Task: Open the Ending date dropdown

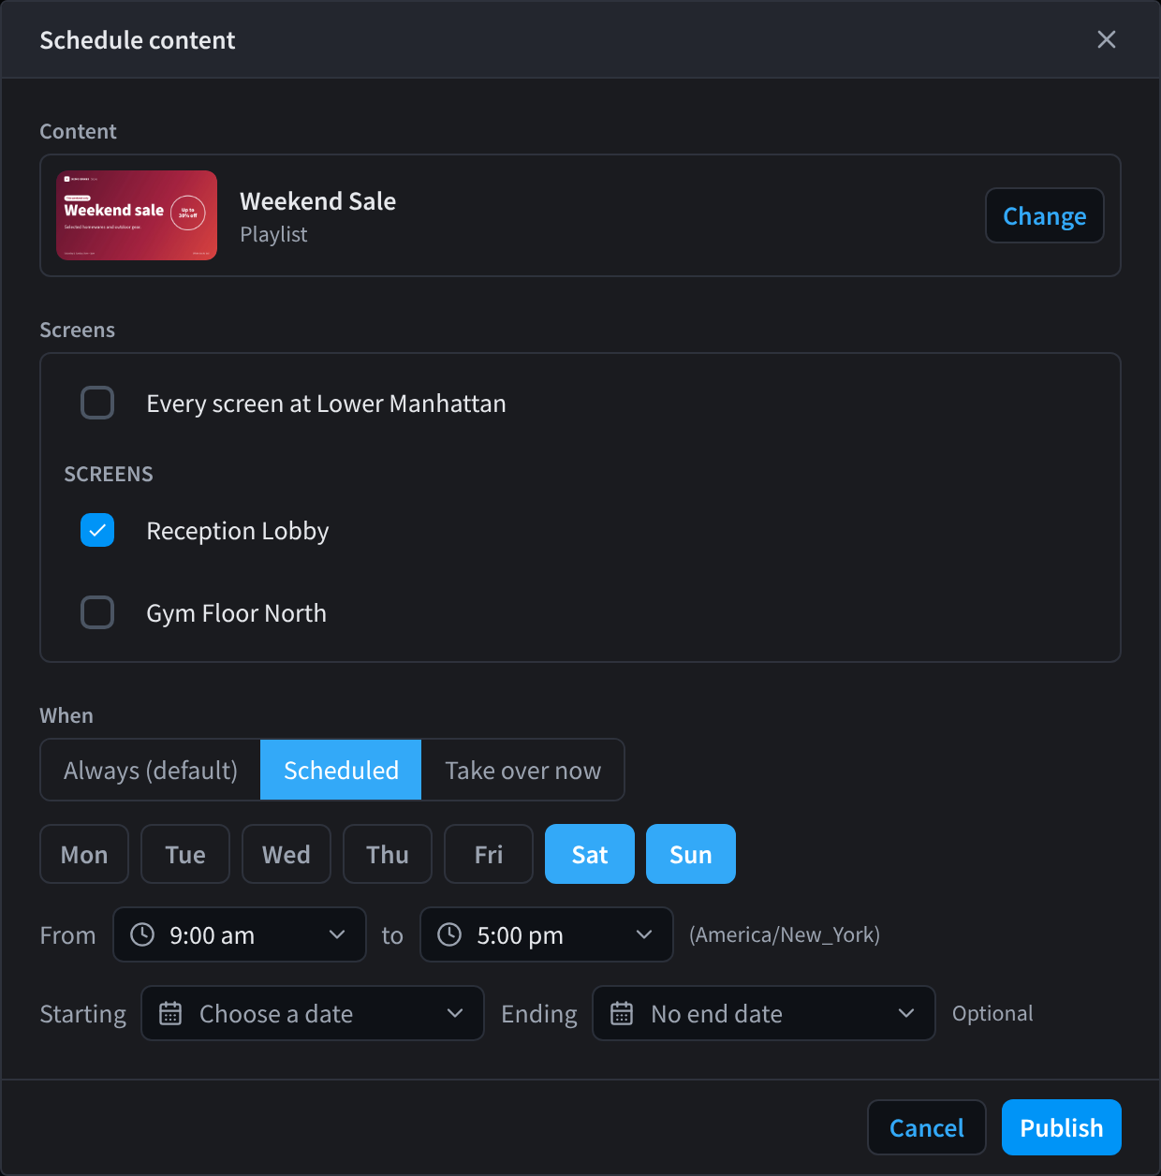Action: pos(764,1013)
